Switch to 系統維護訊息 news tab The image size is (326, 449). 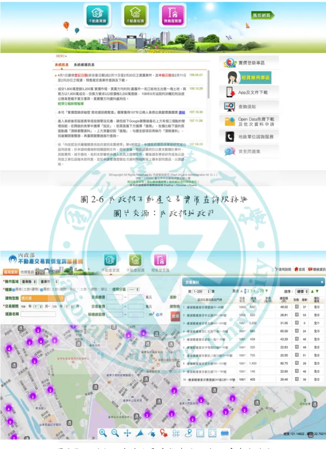tap(84, 65)
